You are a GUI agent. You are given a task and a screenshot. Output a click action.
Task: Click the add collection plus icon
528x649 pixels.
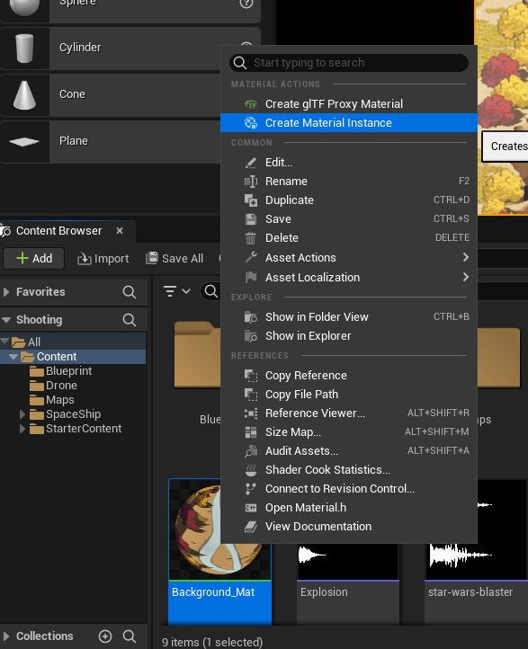[x=105, y=636]
